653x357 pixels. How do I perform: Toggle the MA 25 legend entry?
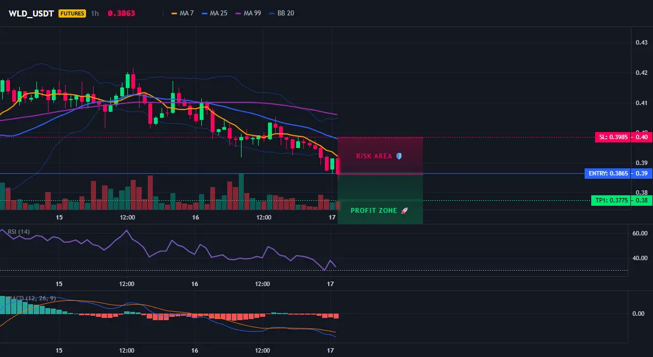point(215,13)
